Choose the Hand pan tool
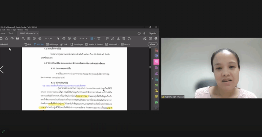 pos(64,38)
